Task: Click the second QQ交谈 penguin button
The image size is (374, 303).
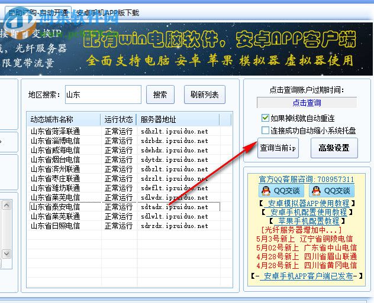Action: tap(332, 191)
